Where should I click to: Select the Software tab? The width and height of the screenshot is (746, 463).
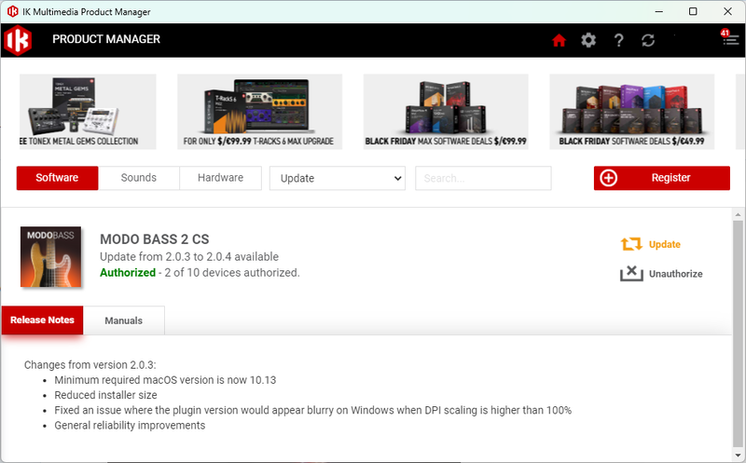(x=57, y=178)
